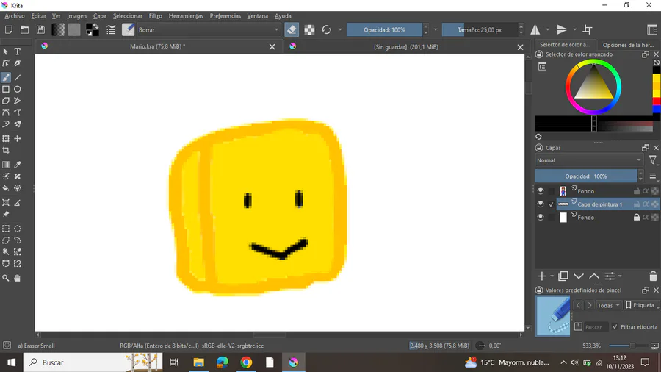This screenshot has width=661, height=372.
Task: Click the Eraser brush preset thumbnail
Action: pyautogui.click(x=552, y=316)
